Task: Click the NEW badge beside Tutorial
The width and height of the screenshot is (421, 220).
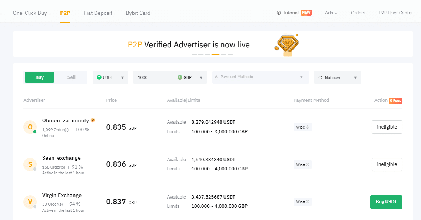Action: pyautogui.click(x=306, y=13)
